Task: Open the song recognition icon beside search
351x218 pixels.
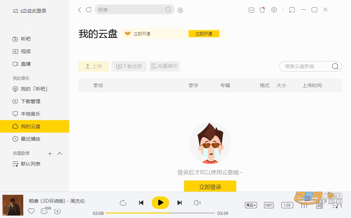Action: click(181, 10)
